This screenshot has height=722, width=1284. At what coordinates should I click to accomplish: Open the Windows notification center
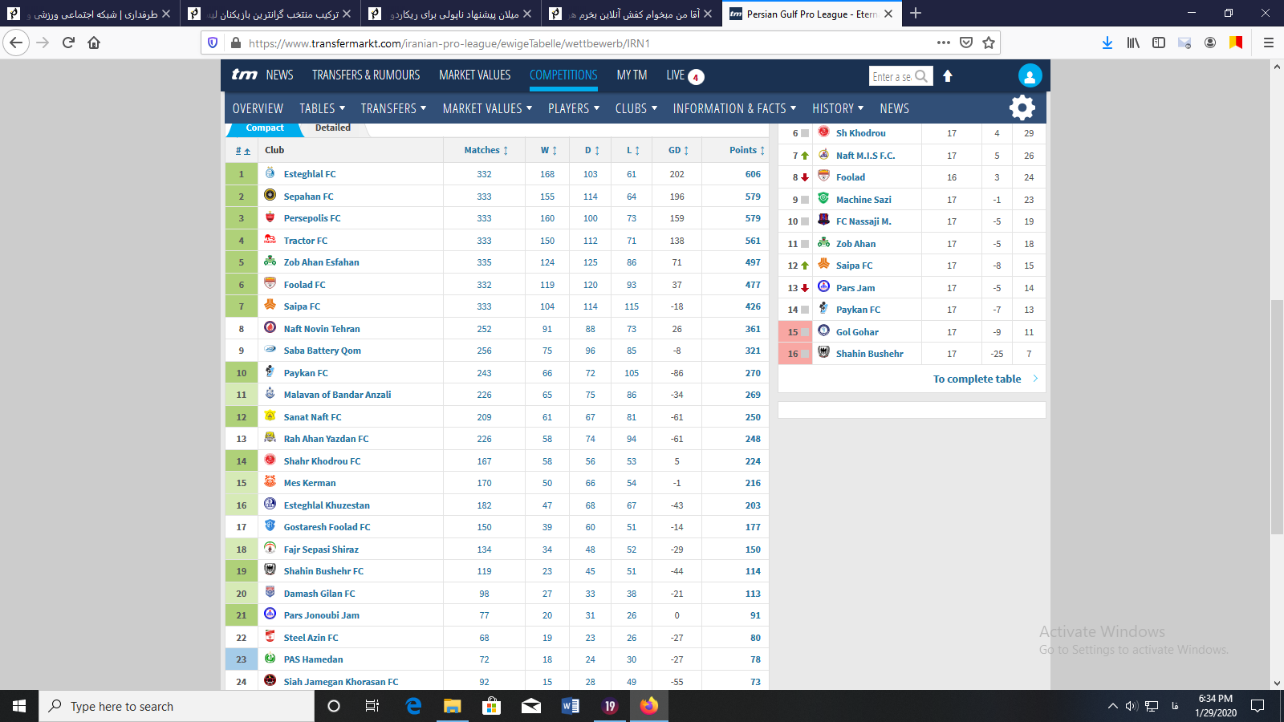pyautogui.click(x=1258, y=706)
